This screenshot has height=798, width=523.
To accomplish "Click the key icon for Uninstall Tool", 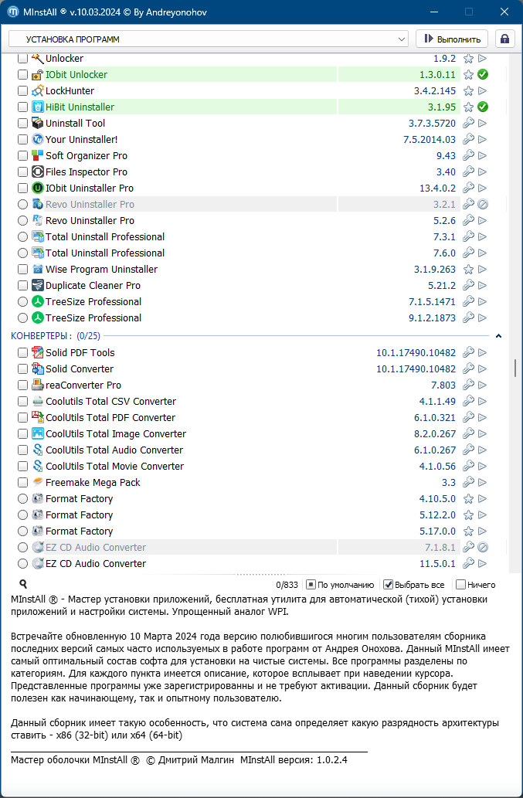I will pyautogui.click(x=468, y=124).
